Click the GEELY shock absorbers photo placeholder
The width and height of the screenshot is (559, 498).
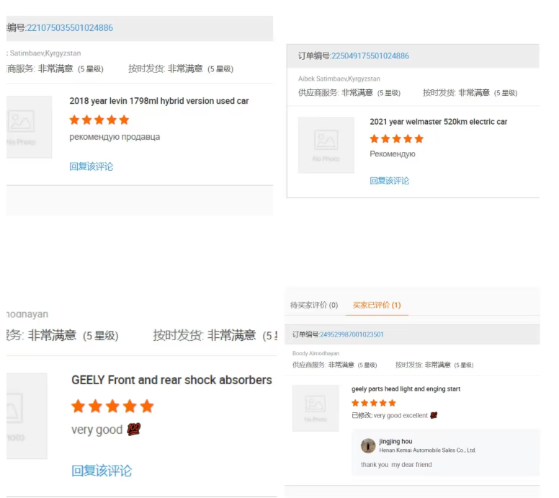27,416
